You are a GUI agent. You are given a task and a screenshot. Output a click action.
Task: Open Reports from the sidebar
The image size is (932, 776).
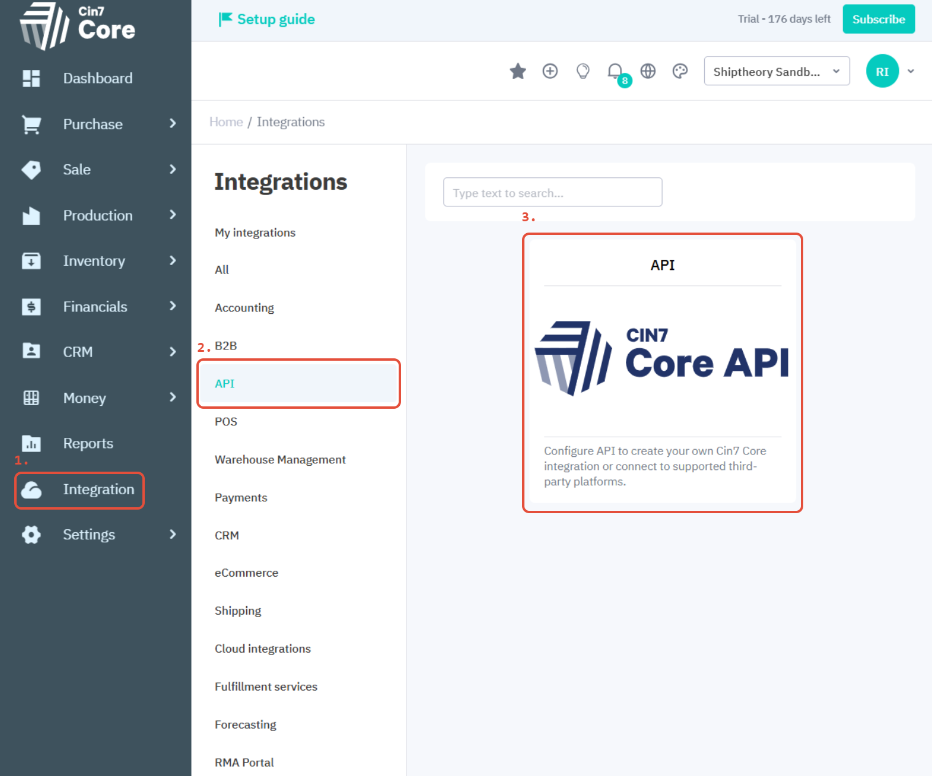(x=88, y=443)
